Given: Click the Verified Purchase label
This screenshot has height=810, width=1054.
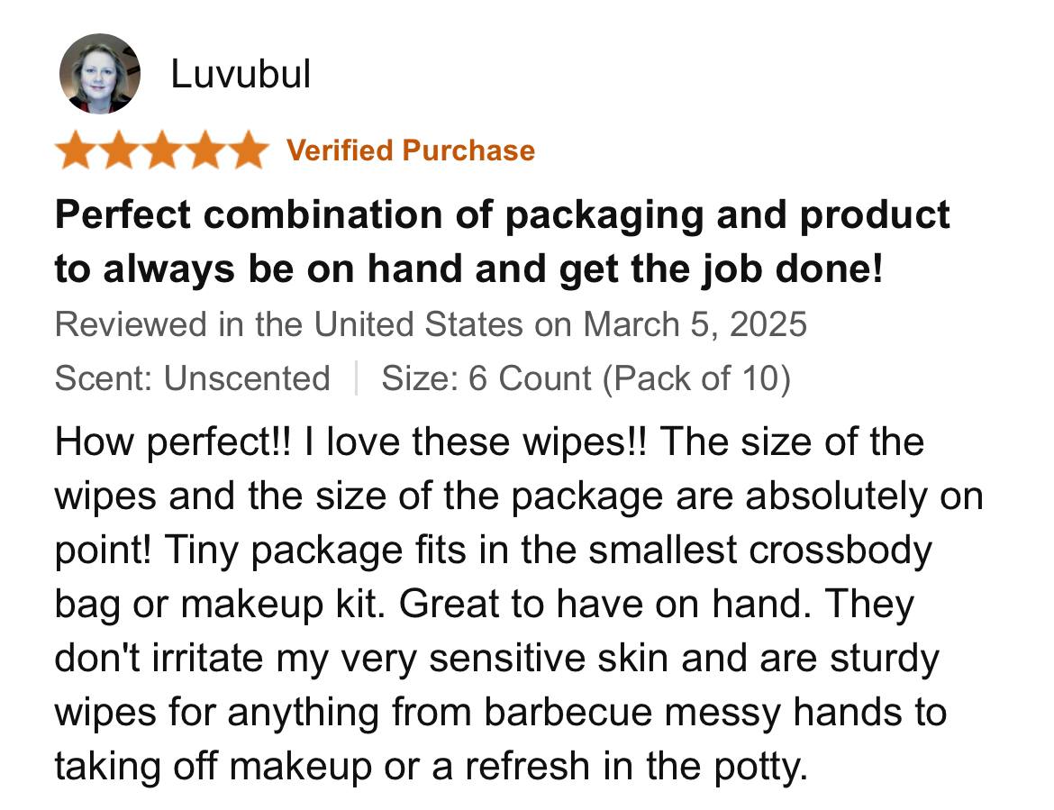Looking at the screenshot, I should click(x=411, y=150).
